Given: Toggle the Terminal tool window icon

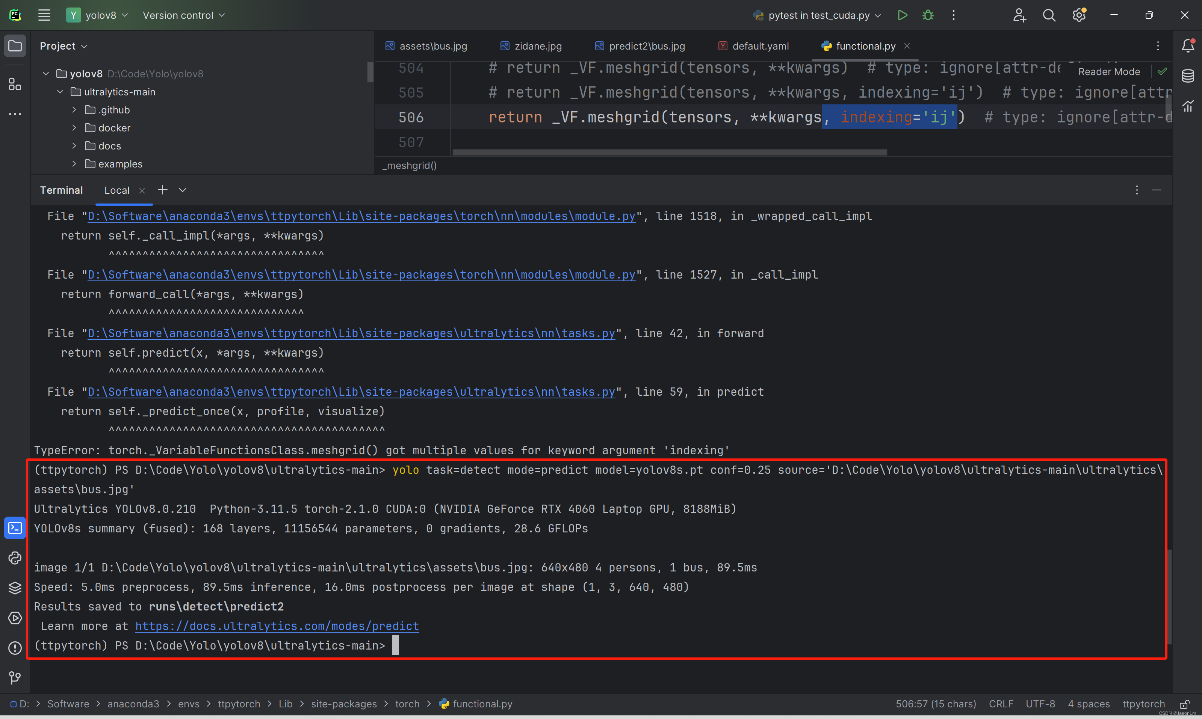Looking at the screenshot, I should coord(15,528).
